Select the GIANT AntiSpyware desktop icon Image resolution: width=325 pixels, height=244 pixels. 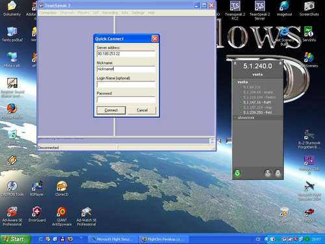click(x=62, y=216)
